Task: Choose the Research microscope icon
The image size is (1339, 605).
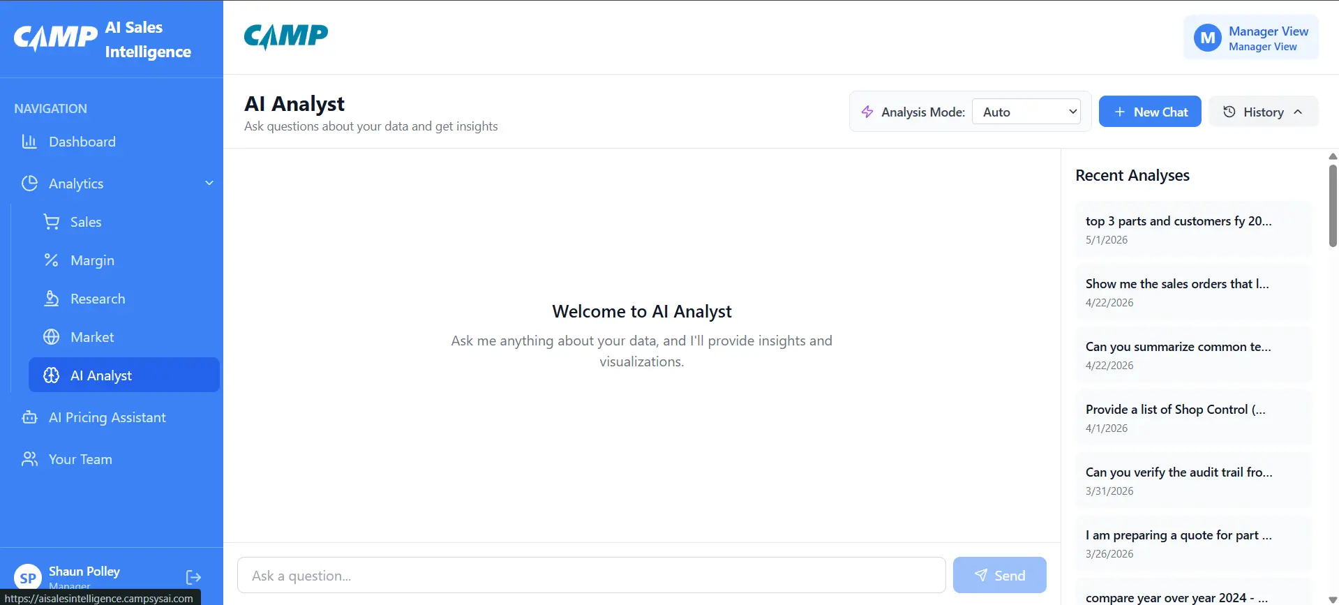Action: 51,299
